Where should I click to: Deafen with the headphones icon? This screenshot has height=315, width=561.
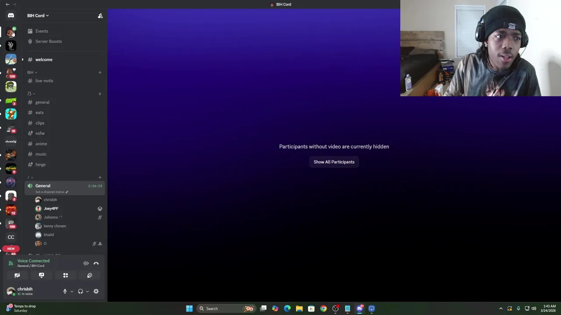point(80,291)
